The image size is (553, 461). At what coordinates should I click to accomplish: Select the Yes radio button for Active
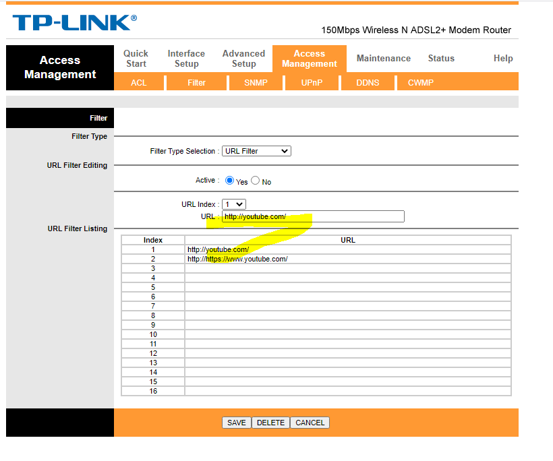coord(229,181)
